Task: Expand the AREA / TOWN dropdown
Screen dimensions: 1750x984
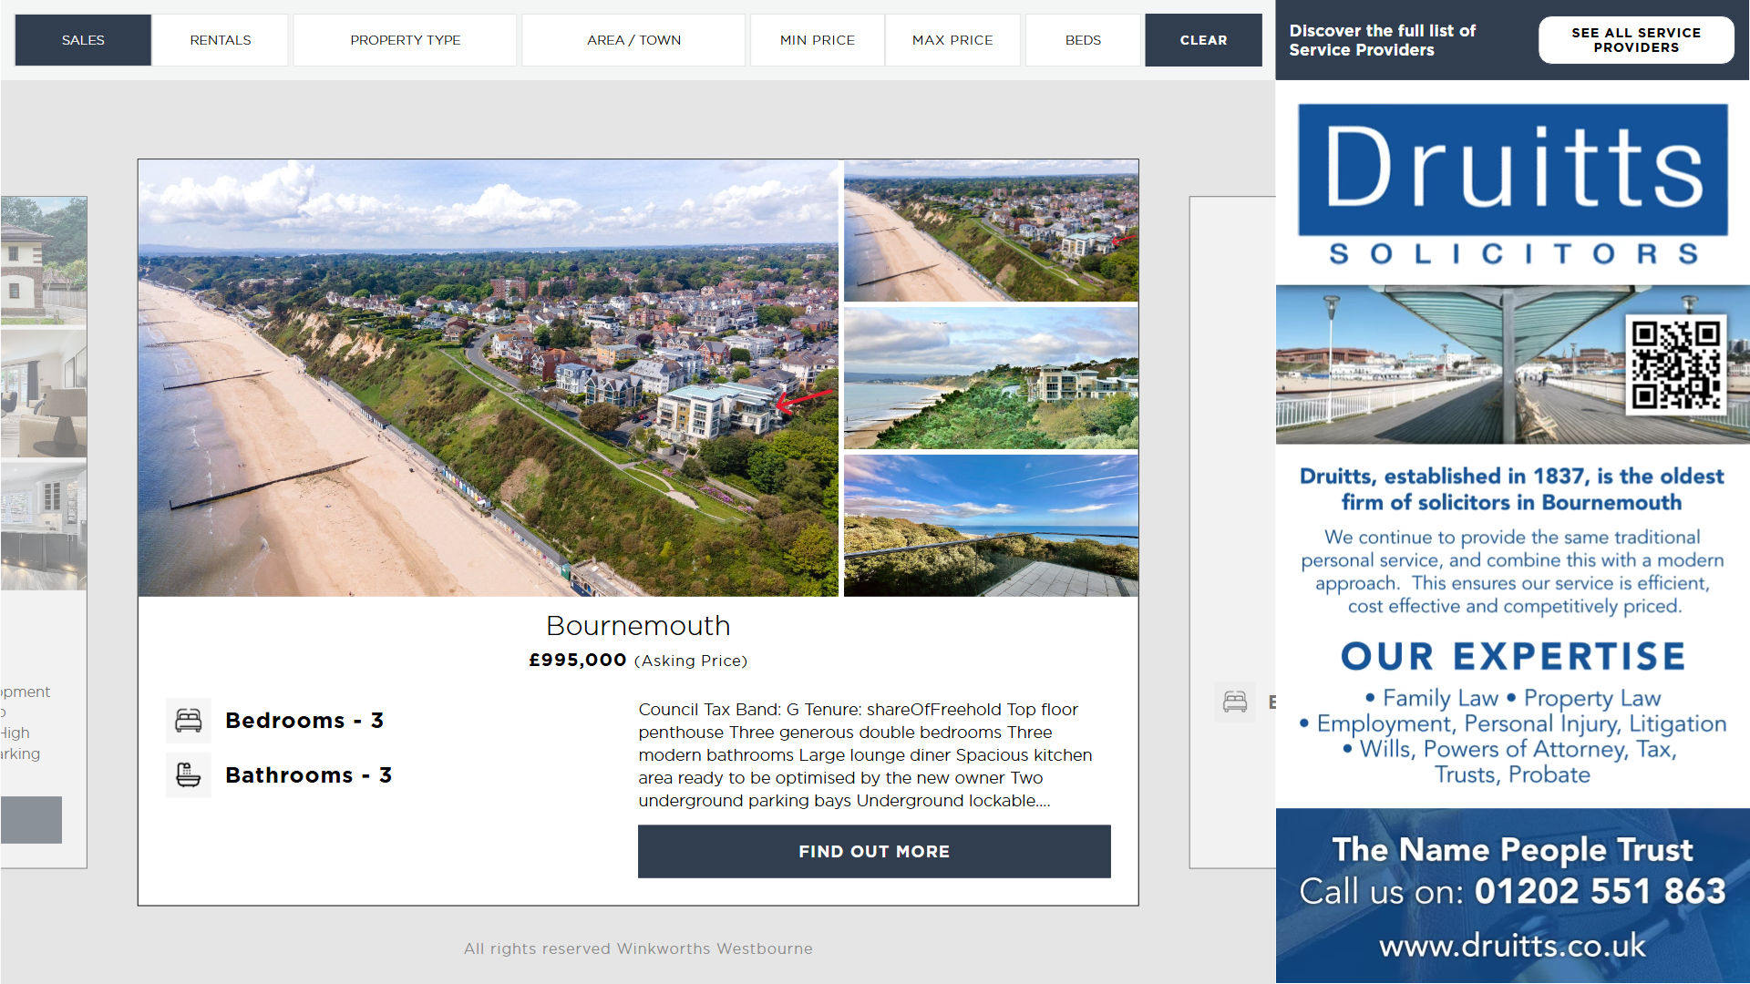Action: pos(633,40)
